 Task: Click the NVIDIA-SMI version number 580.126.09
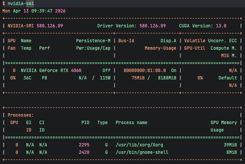pos(50,26)
